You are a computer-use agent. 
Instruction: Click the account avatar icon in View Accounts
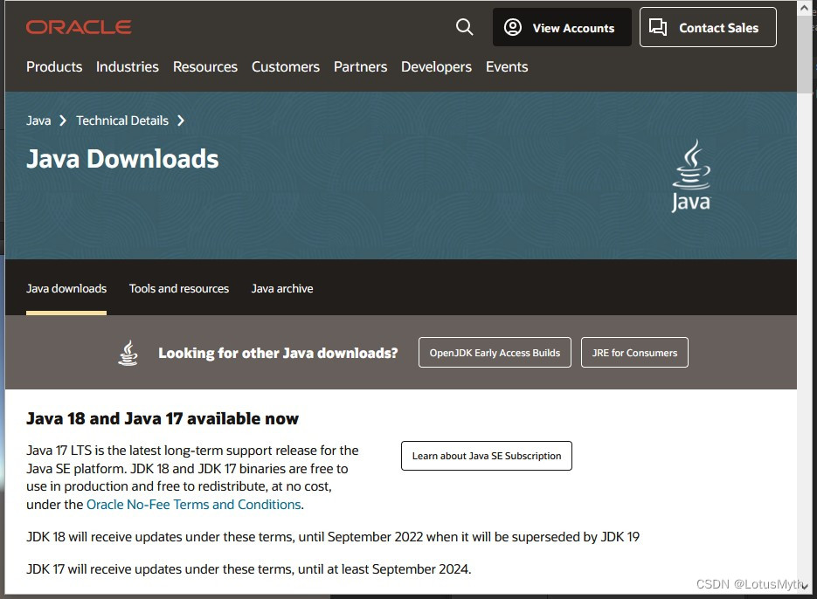(x=513, y=27)
